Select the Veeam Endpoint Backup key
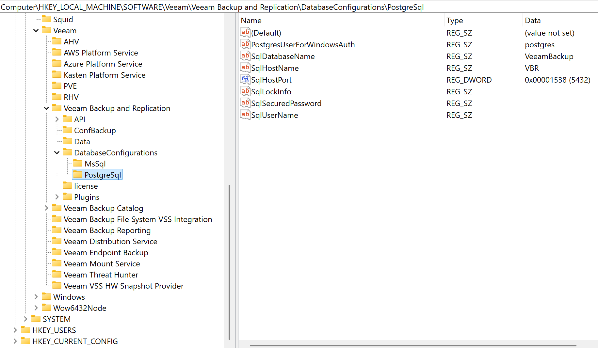The height and width of the screenshot is (348, 598). [106, 252]
